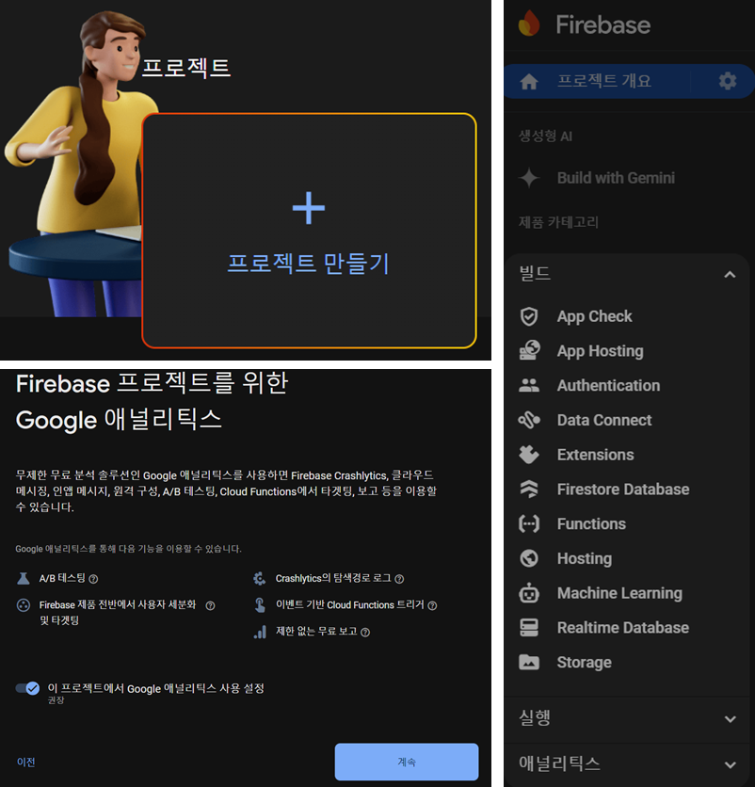This screenshot has width=755, height=787.
Task: Click the 이전 back link
Action: point(26,763)
